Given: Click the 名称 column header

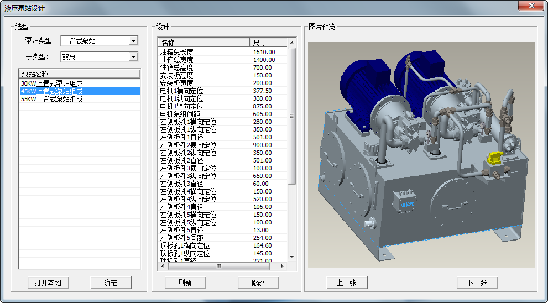Looking at the screenshot, I should (x=203, y=43).
